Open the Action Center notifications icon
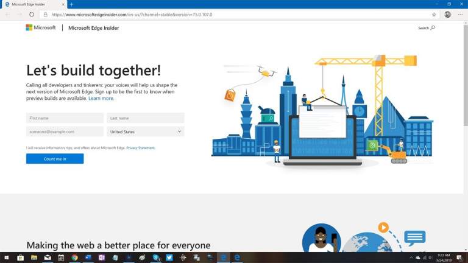This screenshot has height=263, width=468. [459, 258]
